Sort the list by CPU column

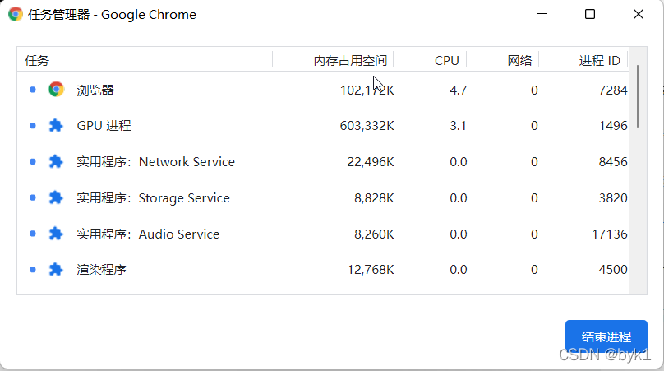(x=446, y=61)
